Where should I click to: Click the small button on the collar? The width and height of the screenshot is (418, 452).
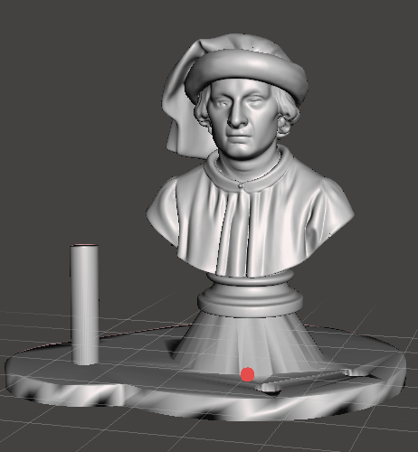click(x=241, y=186)
